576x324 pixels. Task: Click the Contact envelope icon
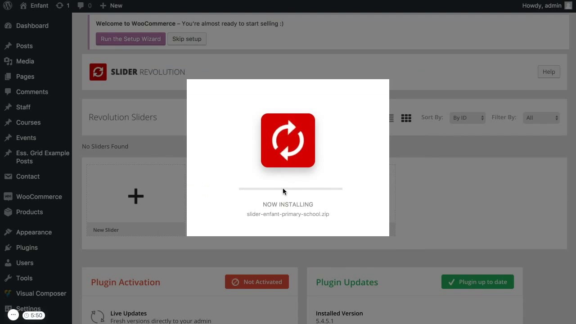click(x=8, y=176)
